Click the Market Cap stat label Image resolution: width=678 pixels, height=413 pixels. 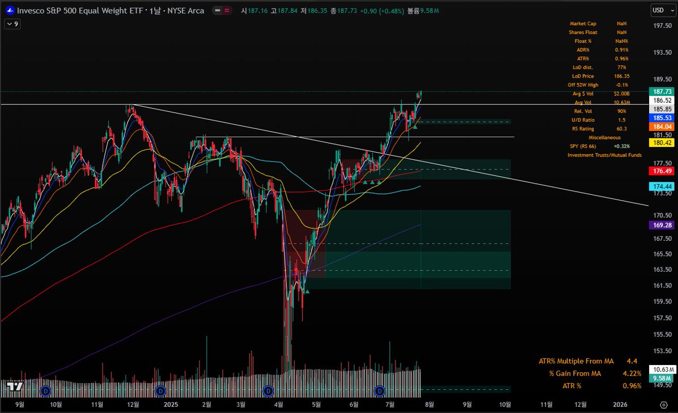pos(583,24)
